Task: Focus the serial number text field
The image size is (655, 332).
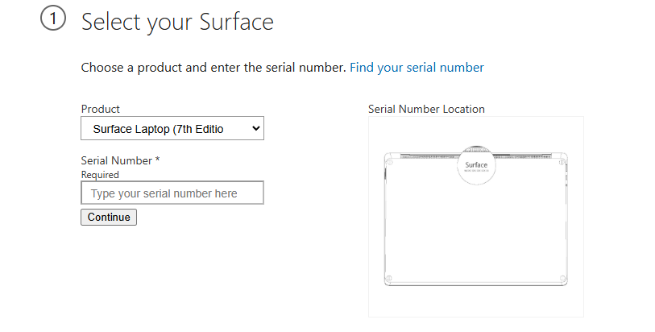Action: (x=172, y=193)
